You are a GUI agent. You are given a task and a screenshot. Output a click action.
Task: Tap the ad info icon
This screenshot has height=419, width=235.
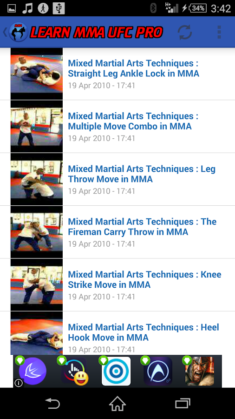pos(19,383)
